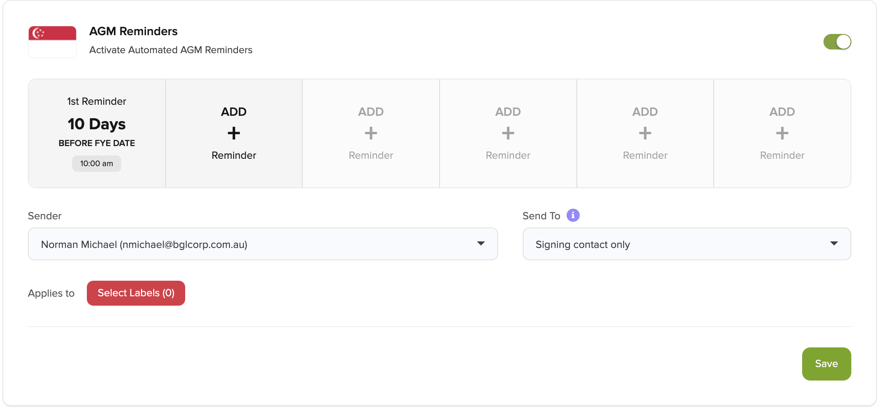
Task: Click the plus icon in last reminder slot
Action: (x=782, y=133)
